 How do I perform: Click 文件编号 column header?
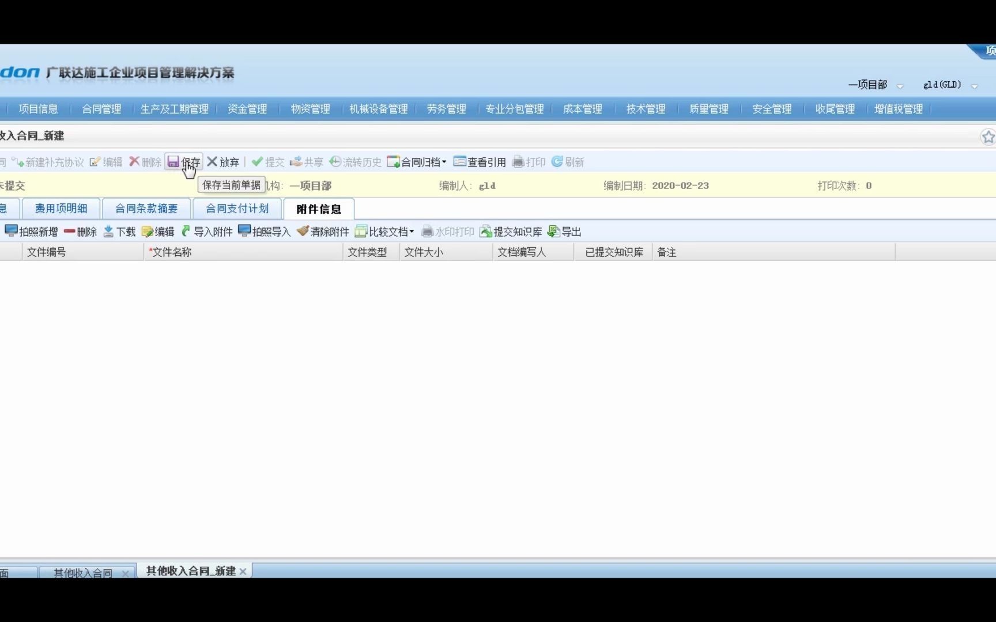tap(82, 252)
